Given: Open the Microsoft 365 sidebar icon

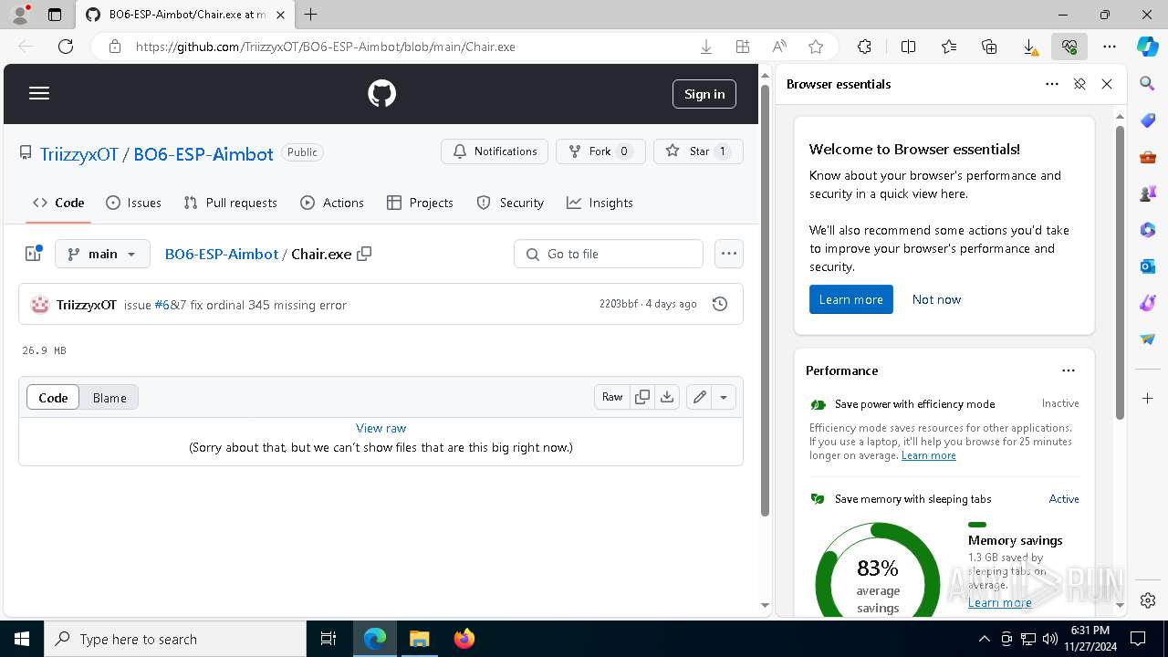Looking at the screenshot, I should pos(1148,230).
